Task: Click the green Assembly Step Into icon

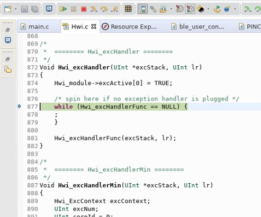Action: coord(248,9)
